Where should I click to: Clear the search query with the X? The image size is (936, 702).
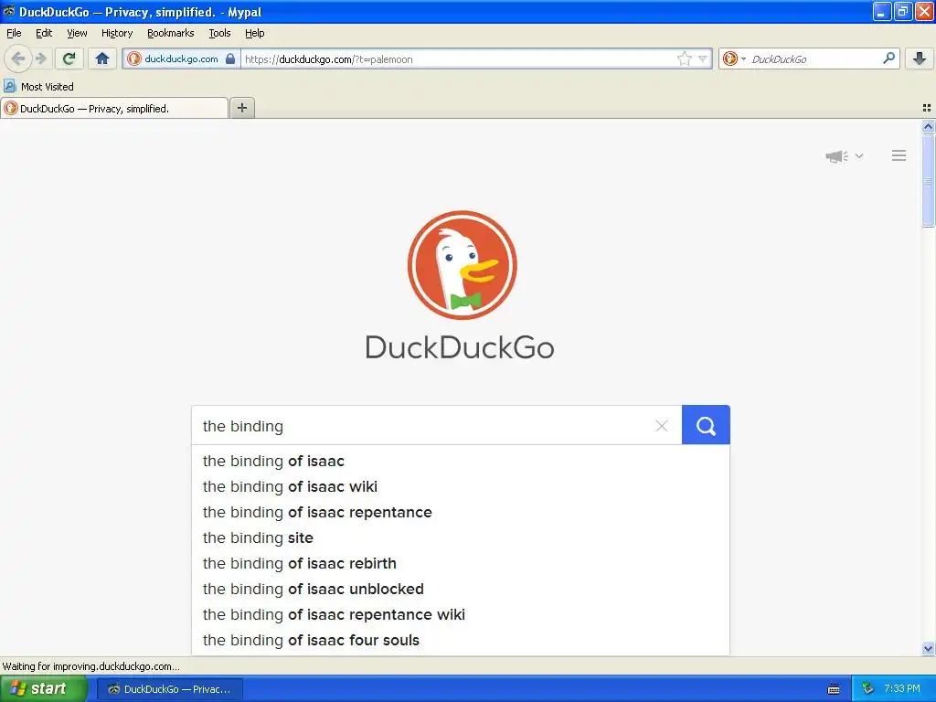[662, 426]
